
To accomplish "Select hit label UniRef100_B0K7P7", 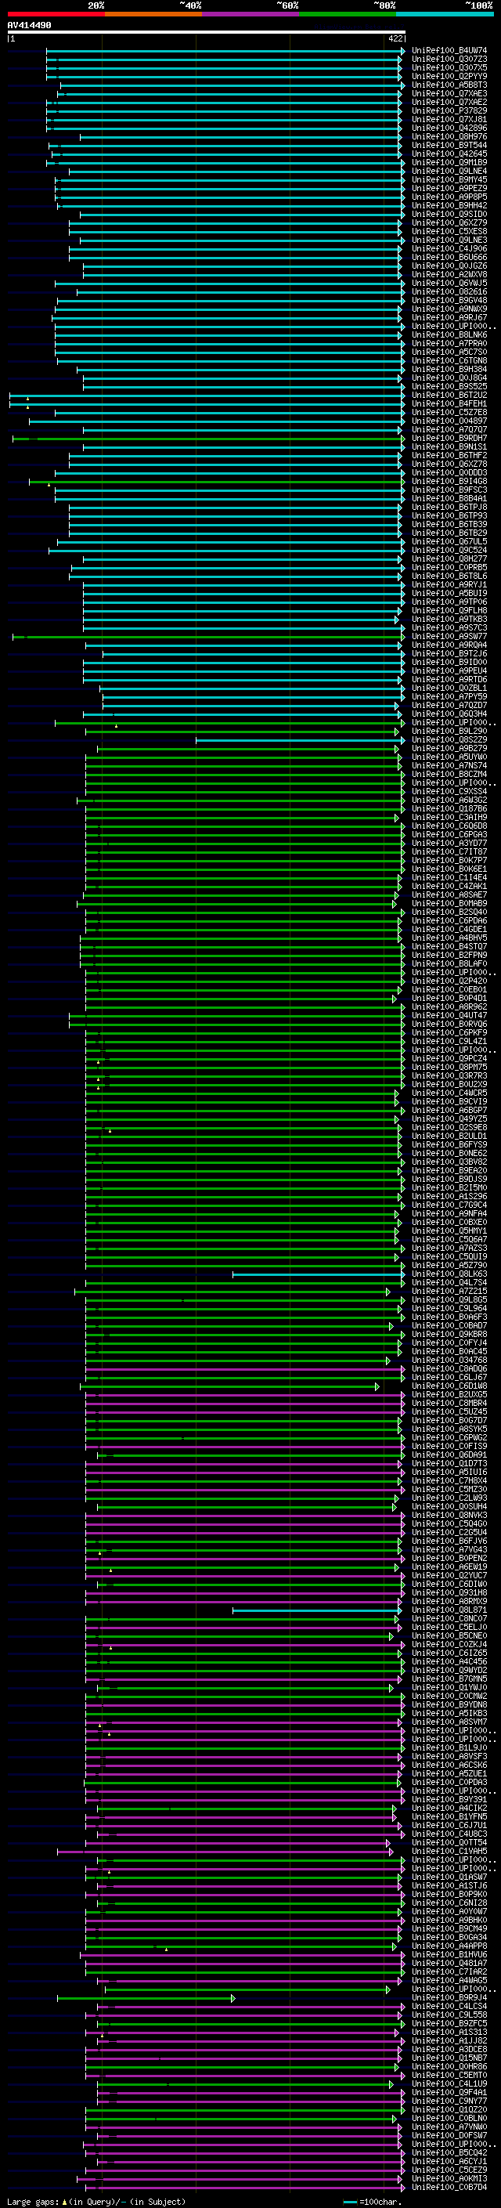I will 449,861.
